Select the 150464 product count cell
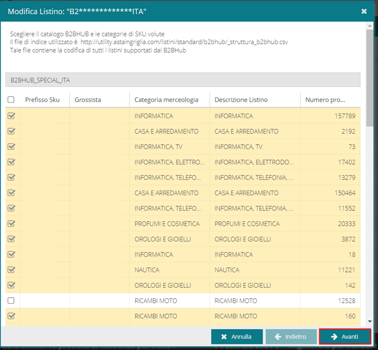This screenshot has height=350, width=378. tap(330, 193)
